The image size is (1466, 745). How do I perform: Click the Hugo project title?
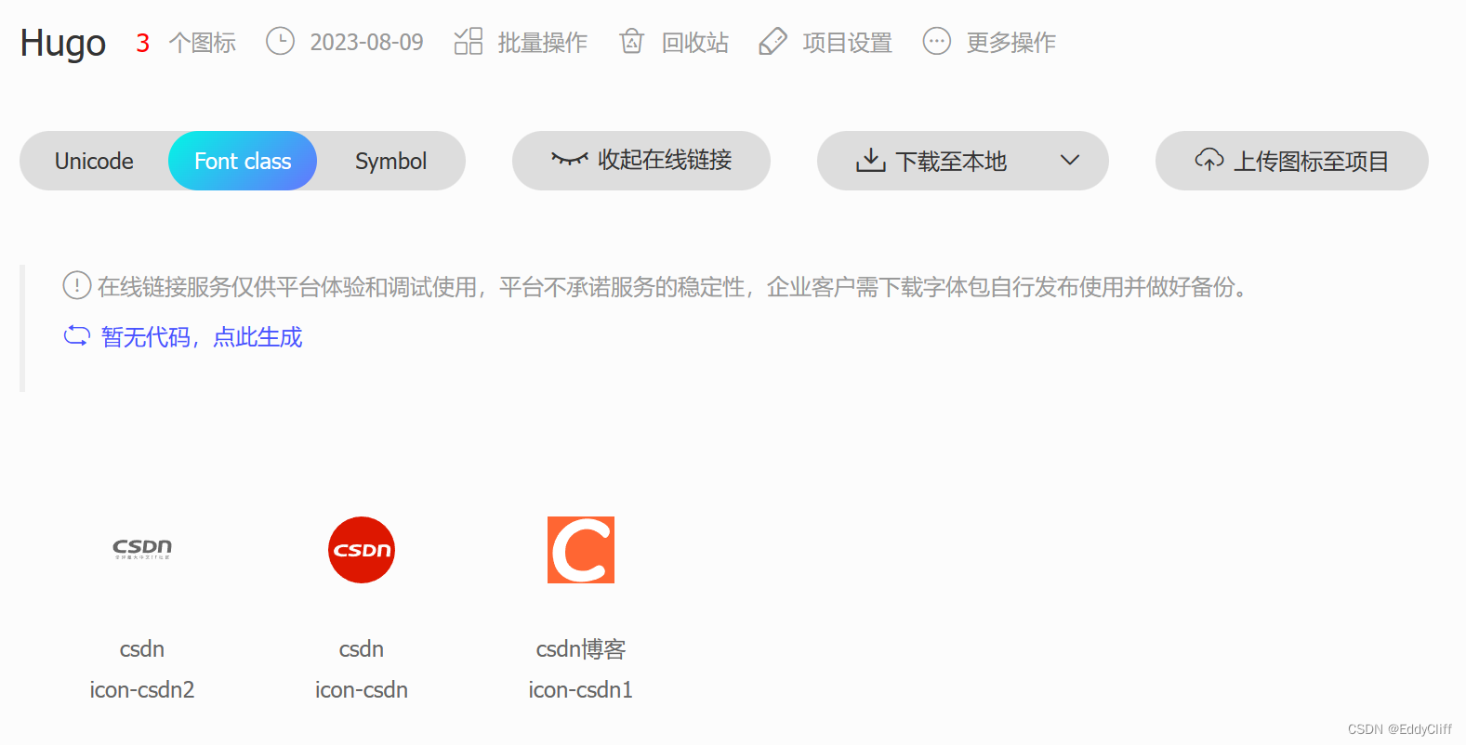(x=63, y=43)
